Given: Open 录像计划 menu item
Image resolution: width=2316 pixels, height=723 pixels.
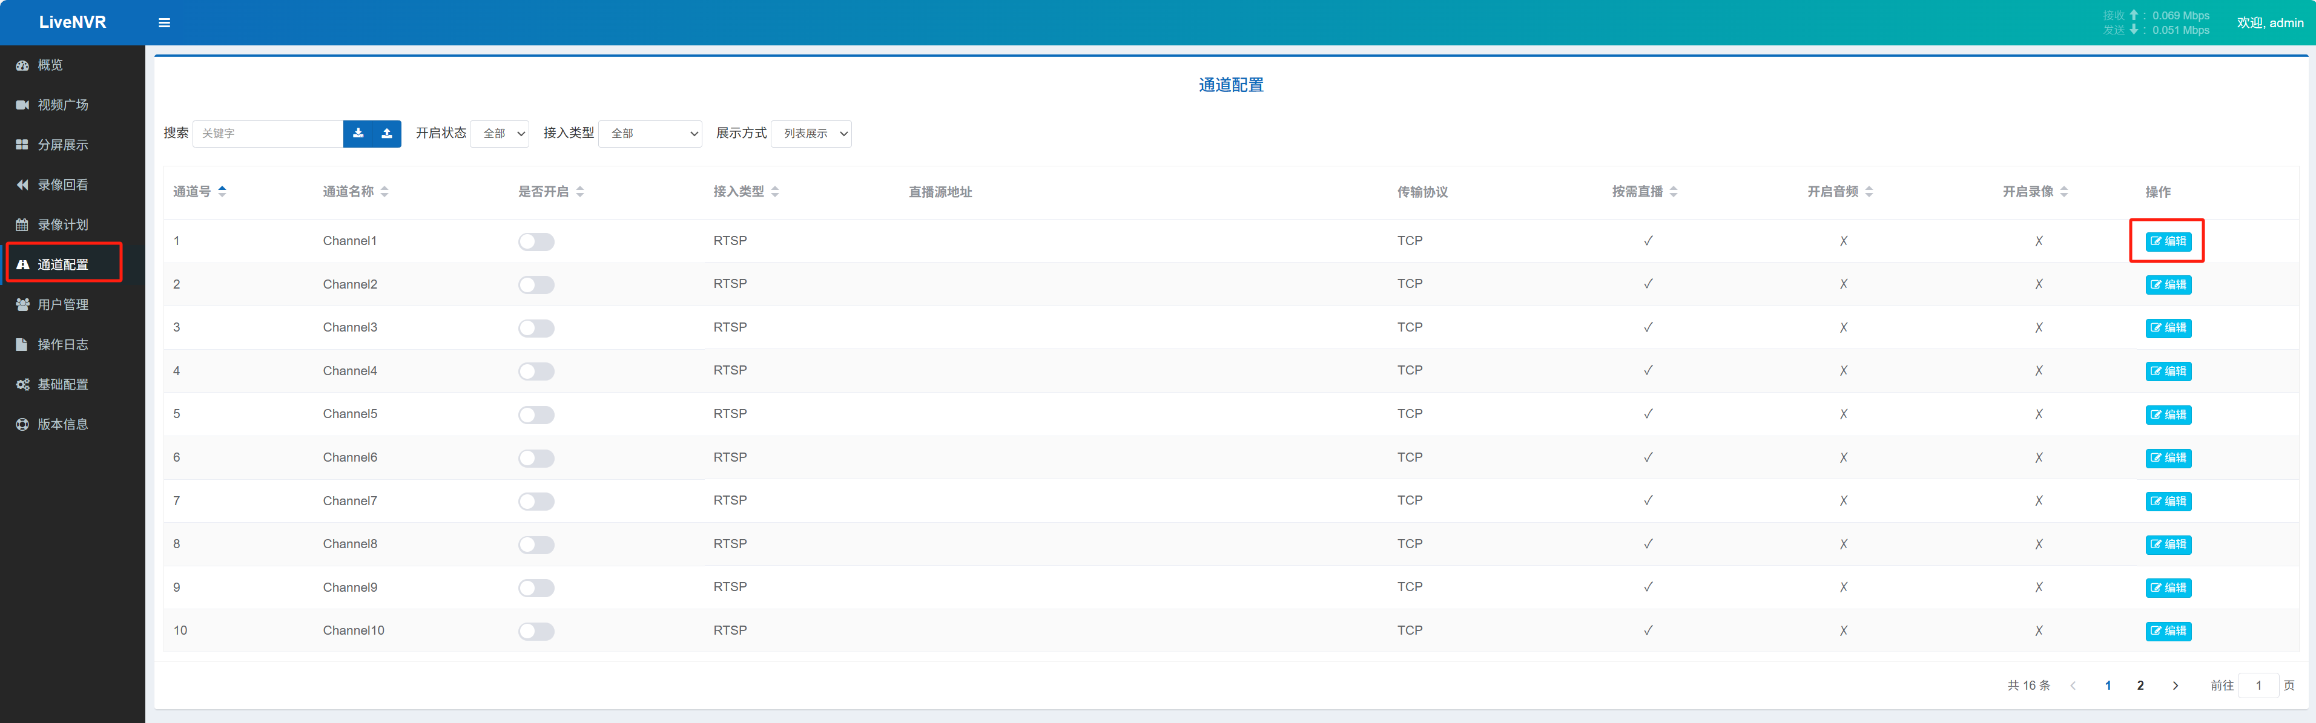Looking at the screenshot, I should pyautogui.click(x=72, y=224).
